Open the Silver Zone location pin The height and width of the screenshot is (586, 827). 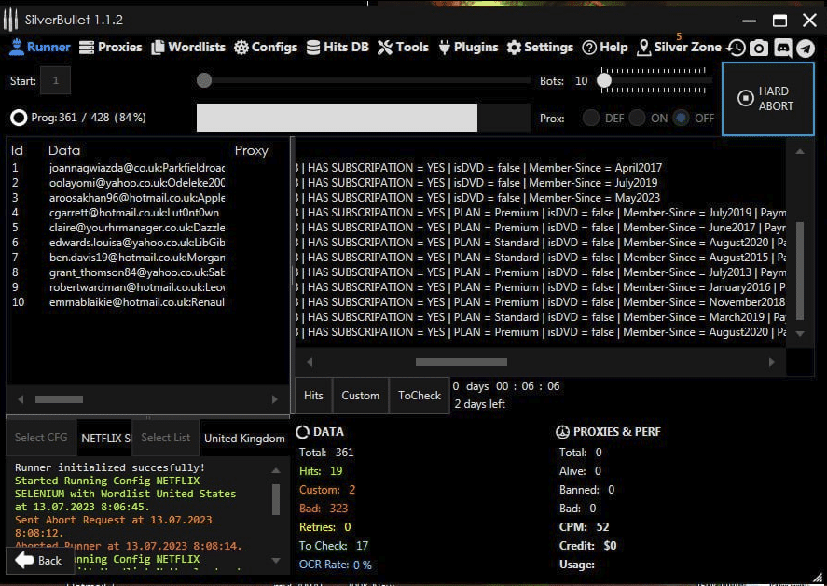coord(644,48)
